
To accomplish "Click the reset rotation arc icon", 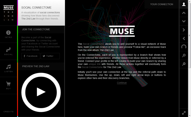I will tap(184, 47).
